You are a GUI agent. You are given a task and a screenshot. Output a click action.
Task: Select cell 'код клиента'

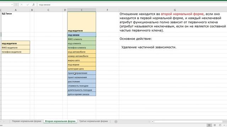[x=82, y=43]
